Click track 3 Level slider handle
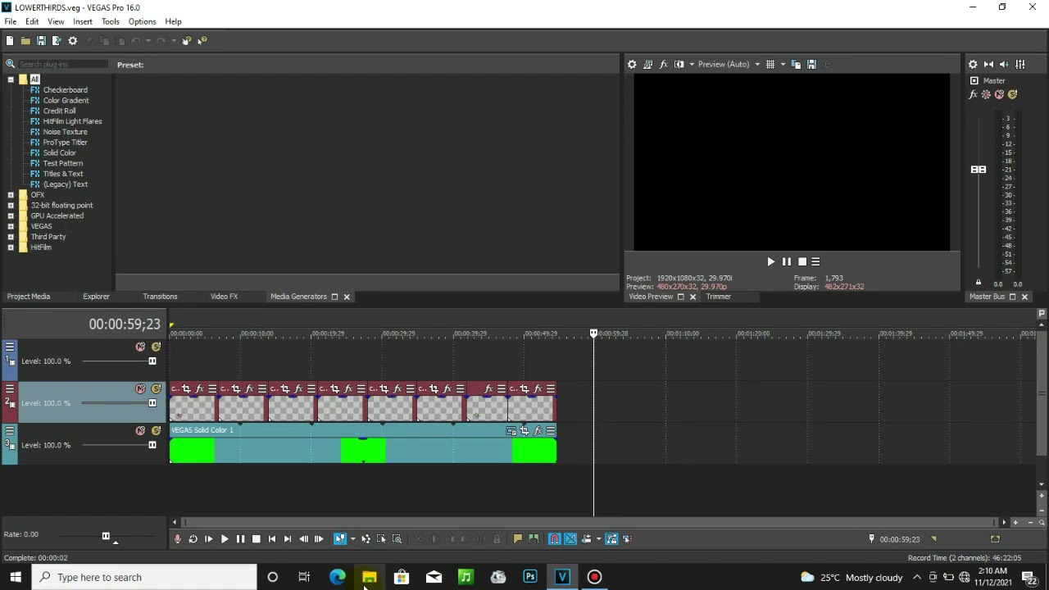Image resolution: width=1049 pixels, height=590 pixels. point(152,445)
